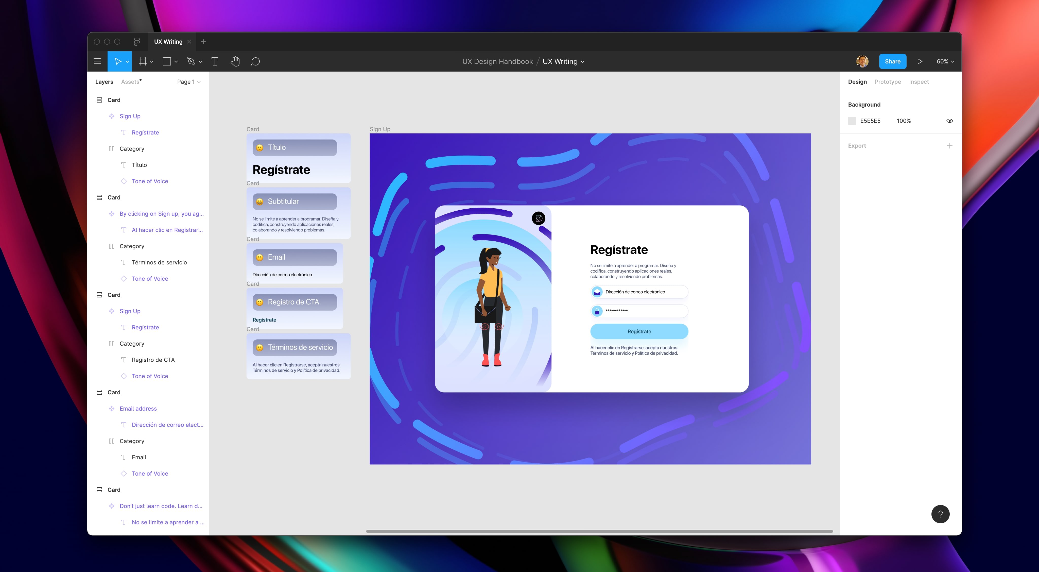Select the Pen tool

click(191, 61)
